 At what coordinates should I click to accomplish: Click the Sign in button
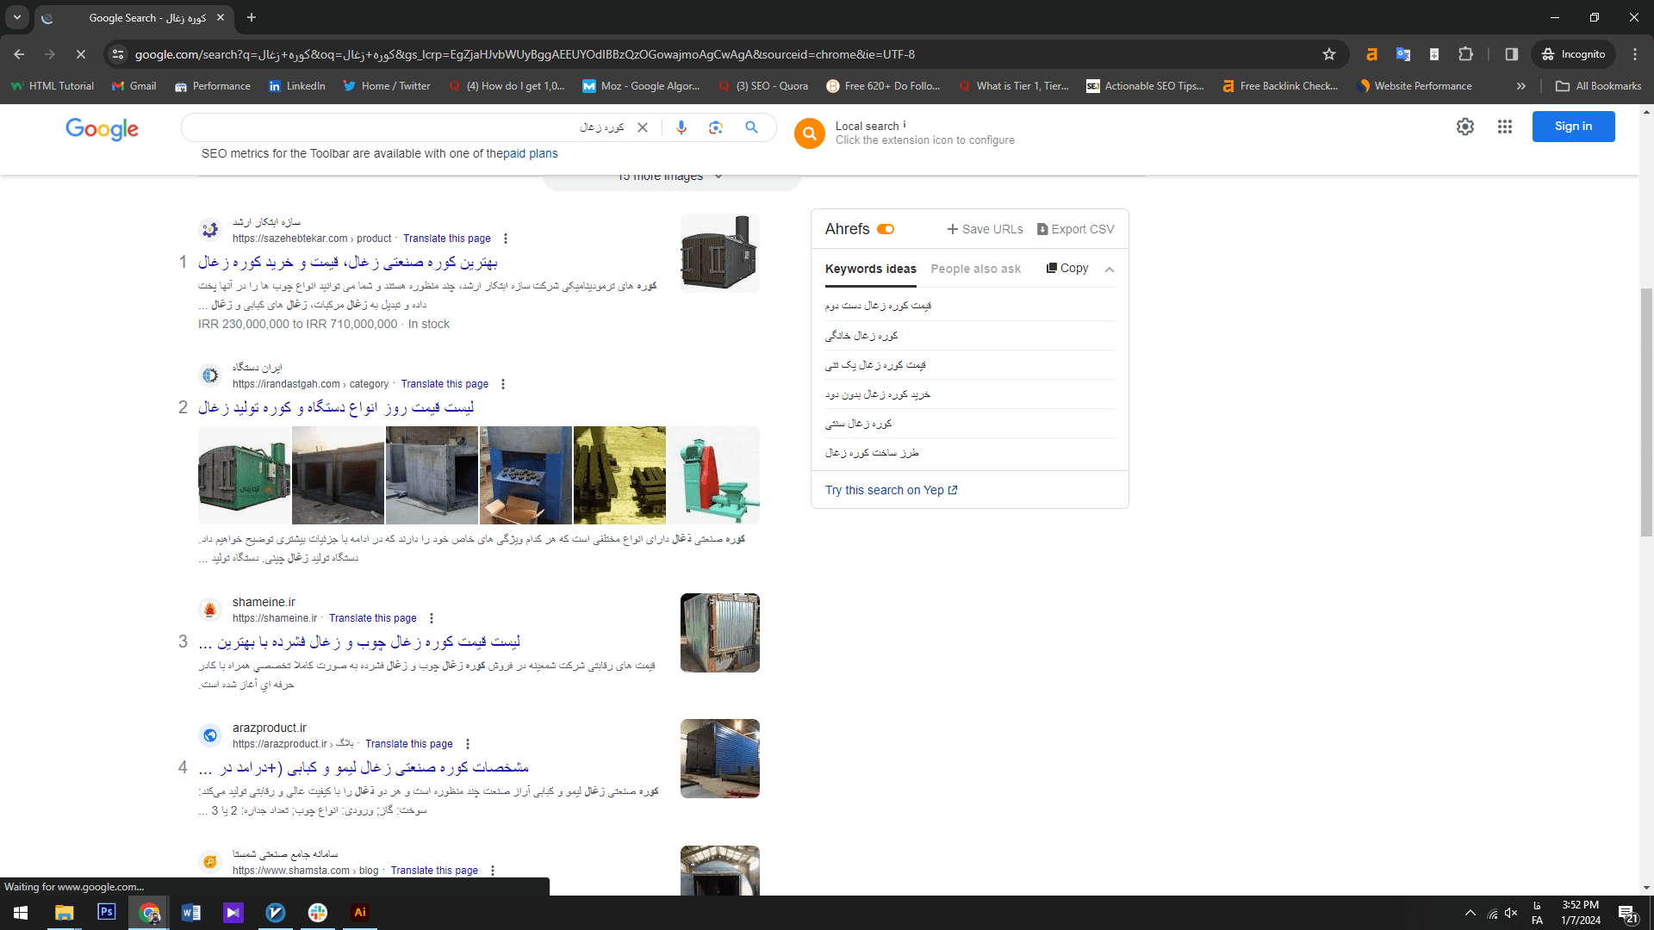click(1573, 127)
